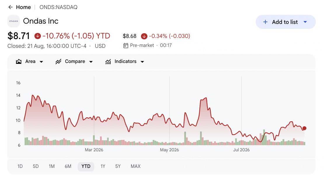
Task: Click the May 2026 axis label
Action: click(x=169, y=150)
